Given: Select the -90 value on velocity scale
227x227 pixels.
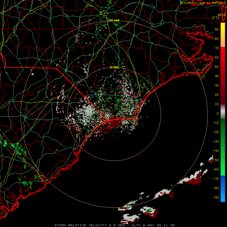Looking at the screenshot, I should tap(216, 197).
